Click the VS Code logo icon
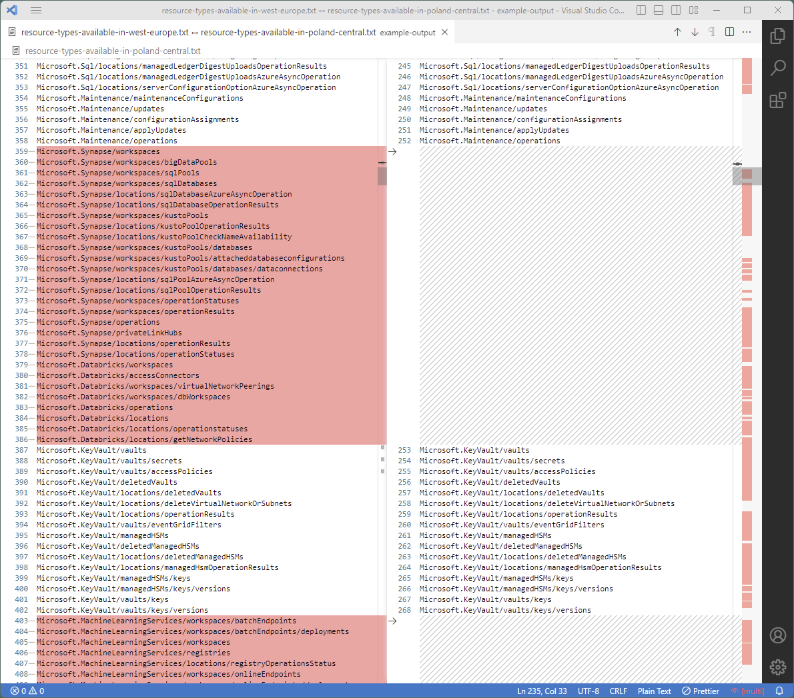This screenshot has width=794, height=698. [12, 10]
